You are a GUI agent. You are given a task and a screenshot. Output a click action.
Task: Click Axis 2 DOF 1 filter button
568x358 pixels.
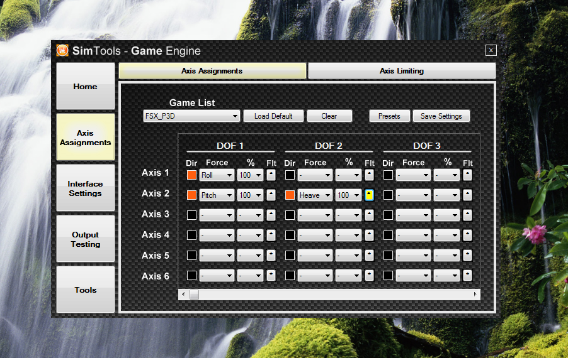(271, 195)
